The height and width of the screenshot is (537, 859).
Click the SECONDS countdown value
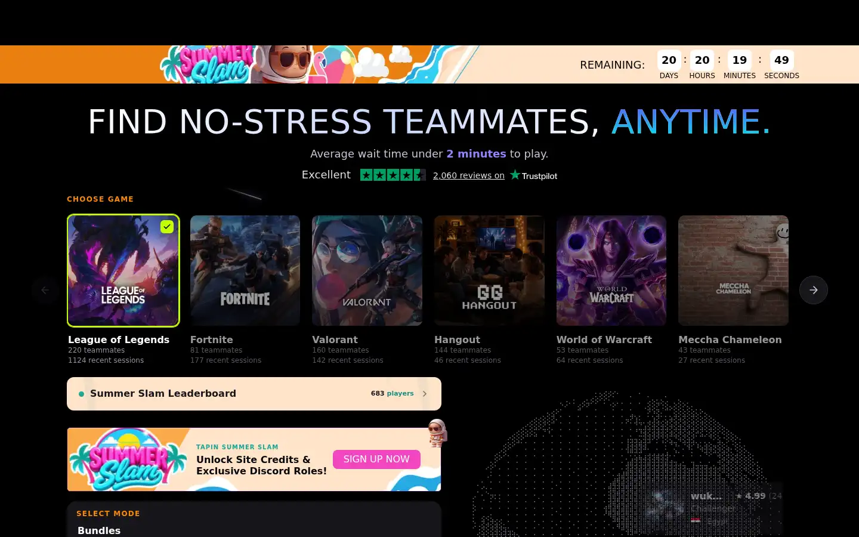(781, 60)
